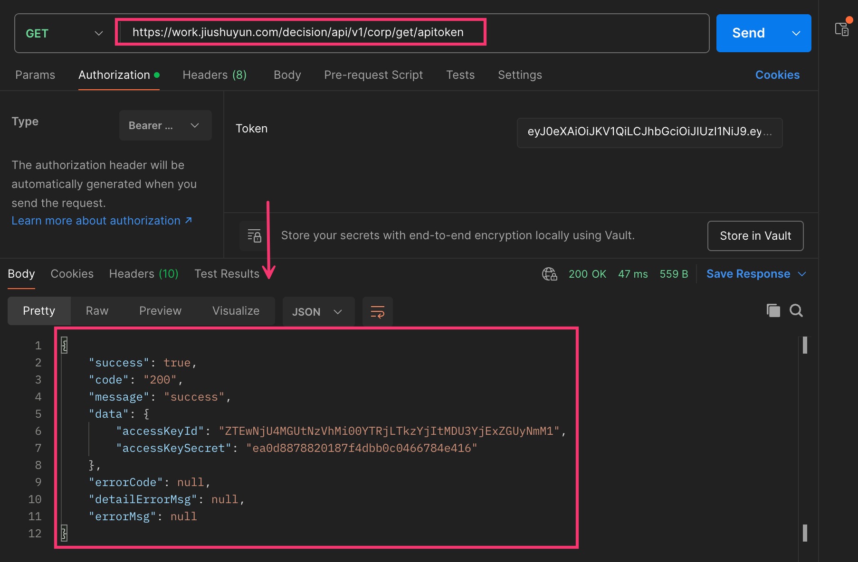Switch to the Test Results tab
This screenshot has width=858, height=562.
[227, 274]
